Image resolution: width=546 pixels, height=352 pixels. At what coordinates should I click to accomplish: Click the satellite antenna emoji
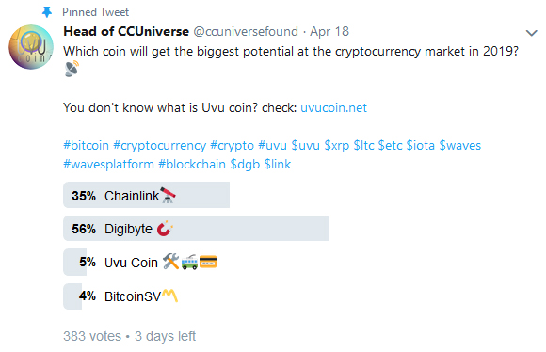(72, 69)
